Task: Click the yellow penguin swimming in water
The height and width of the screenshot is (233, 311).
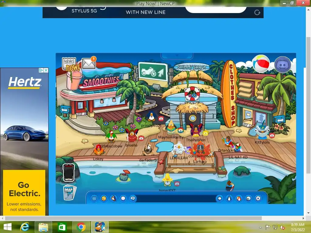Action: (168, 180)
